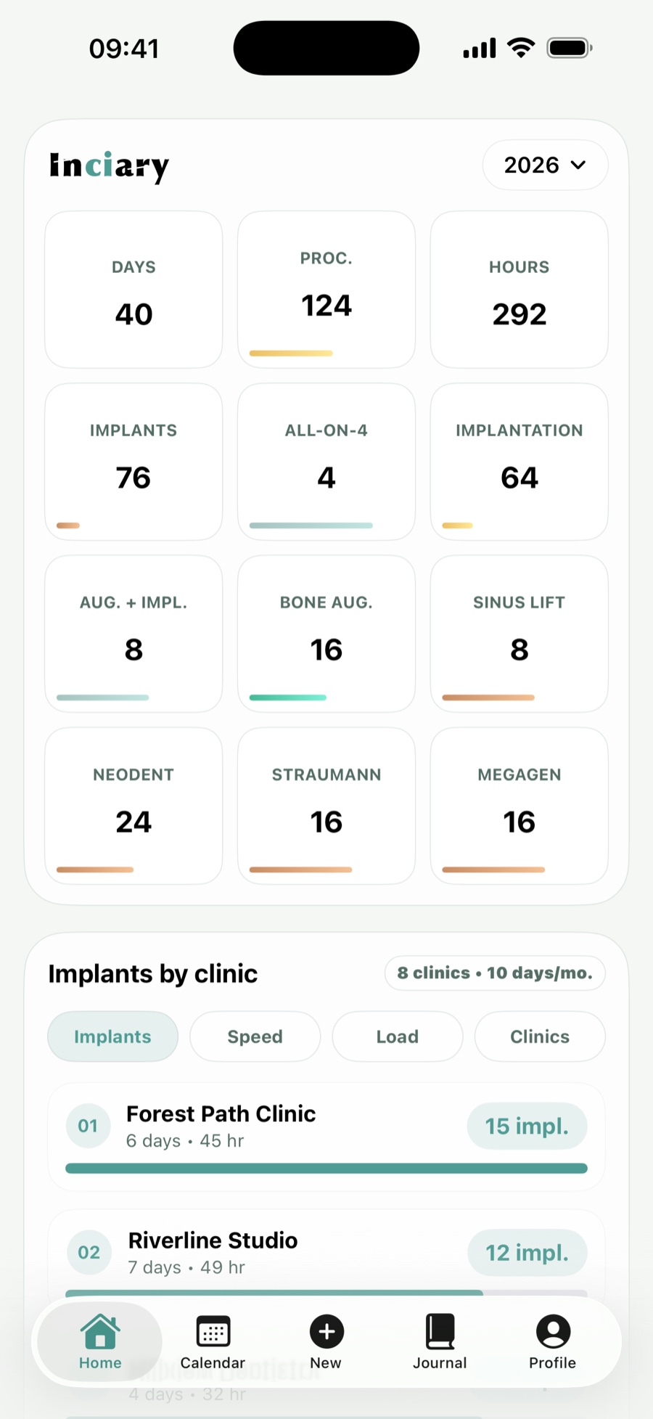Select the Implants filter chip
This screenshot has width=653, height=1419.
point(112,1036)
